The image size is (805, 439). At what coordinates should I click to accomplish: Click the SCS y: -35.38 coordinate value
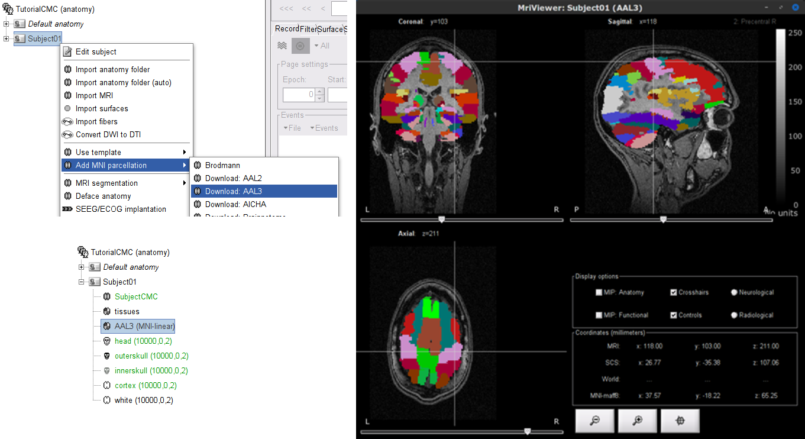(708, 363)
